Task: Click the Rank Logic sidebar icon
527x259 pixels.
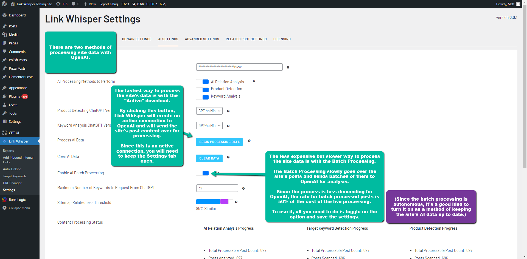Action: point(5,200)
